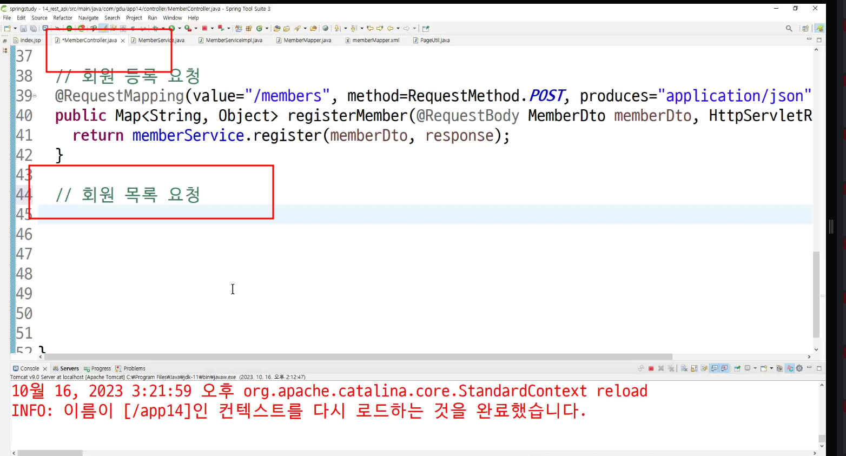Click the Open Perspective icon
The width and height of the screenshot is (846, 456).
[805, 28]
